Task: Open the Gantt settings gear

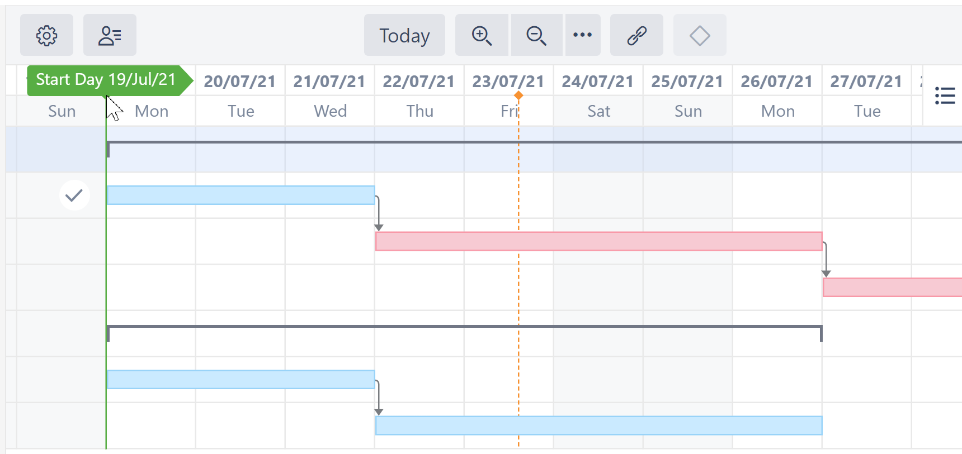Action: point(47,35)
